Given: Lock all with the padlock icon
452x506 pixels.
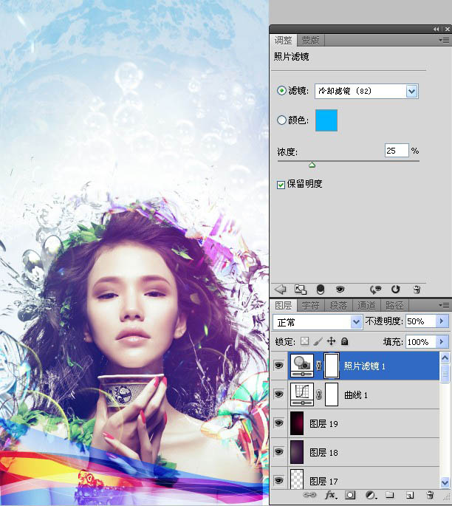Looking at the screenshot, I should (x=345, y=341).
